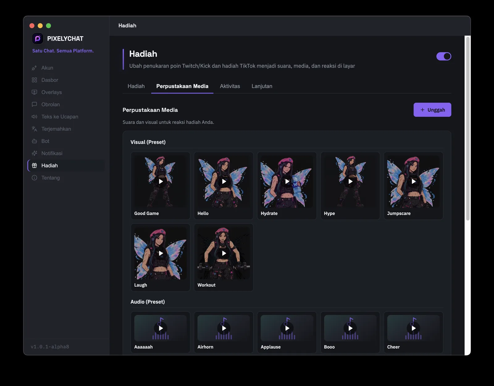This screenshot has width=494, height=386.
Task: Open the Lanjutan tab
Action: tap(262, 86)
